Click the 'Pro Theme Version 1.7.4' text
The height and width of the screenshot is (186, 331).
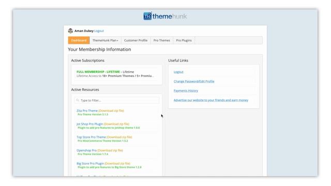click(x=93, y=154)
